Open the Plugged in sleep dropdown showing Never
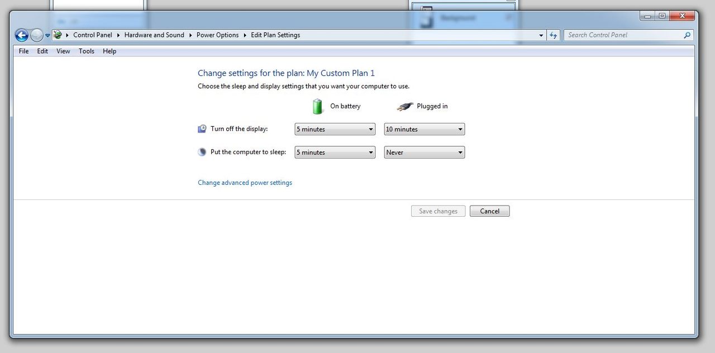 (x=425, y=152)
